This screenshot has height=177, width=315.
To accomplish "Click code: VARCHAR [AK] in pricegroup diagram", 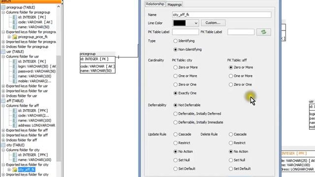I will [97, 66].
